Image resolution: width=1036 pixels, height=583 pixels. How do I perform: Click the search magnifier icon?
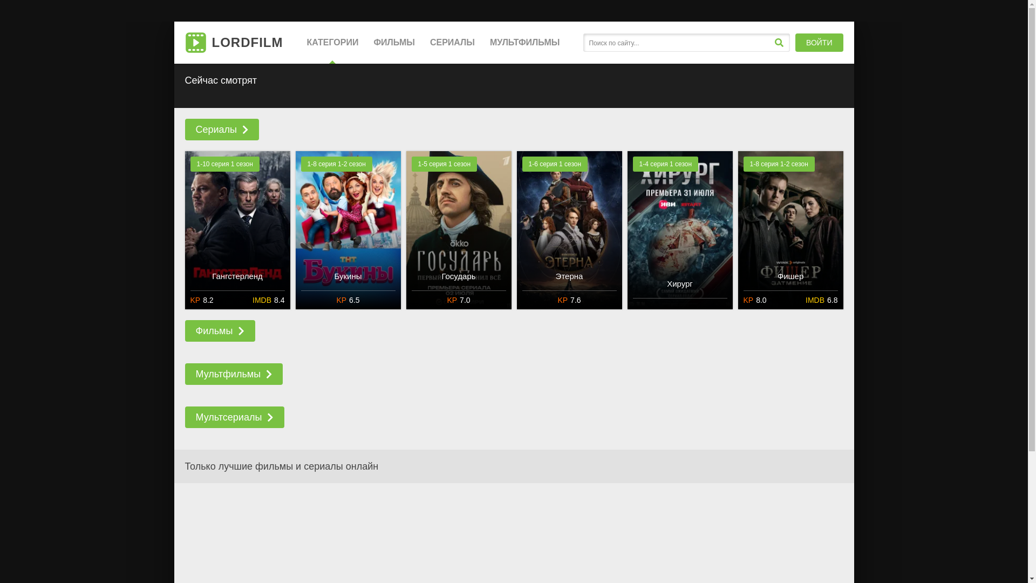click(779, 43)
